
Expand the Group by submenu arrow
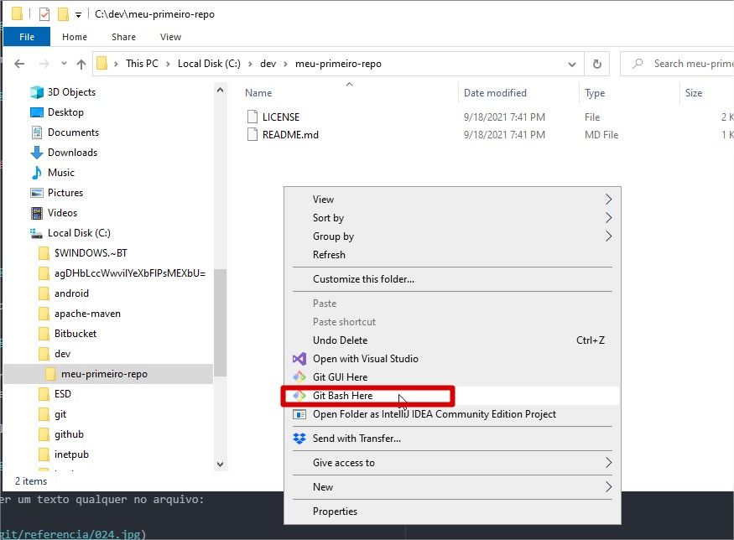click(x=608, y=236)
